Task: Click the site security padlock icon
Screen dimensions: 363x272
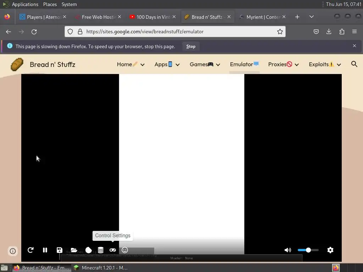Action: pos(80,32)
